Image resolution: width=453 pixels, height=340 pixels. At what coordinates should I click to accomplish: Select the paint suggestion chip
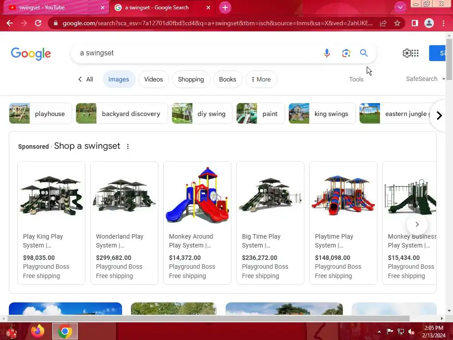(261, 113)
